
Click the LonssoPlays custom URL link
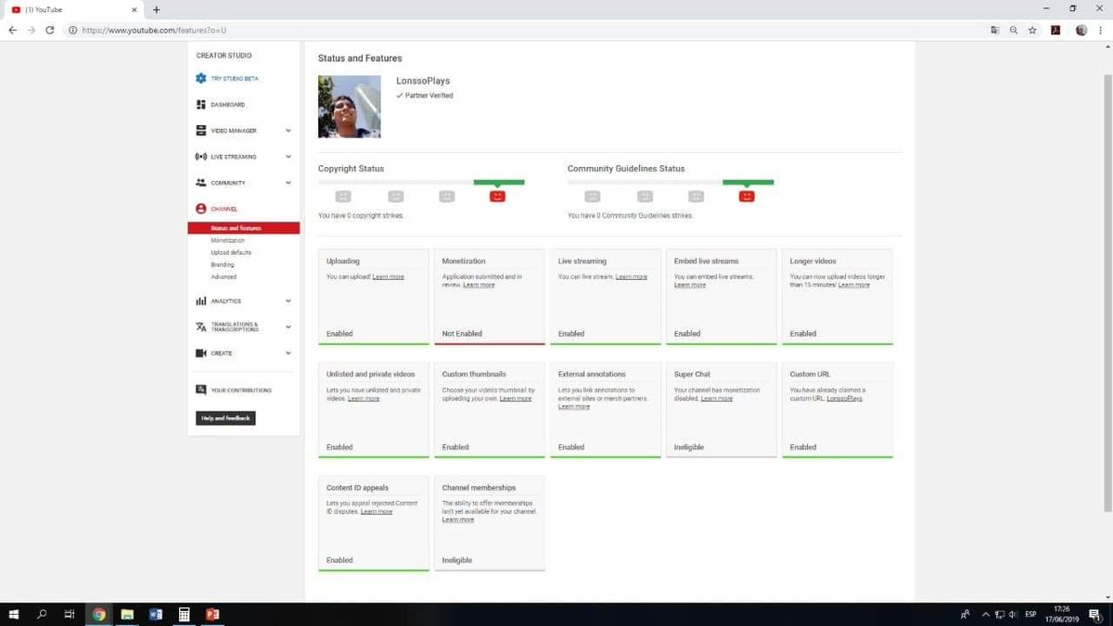point(845,398)
